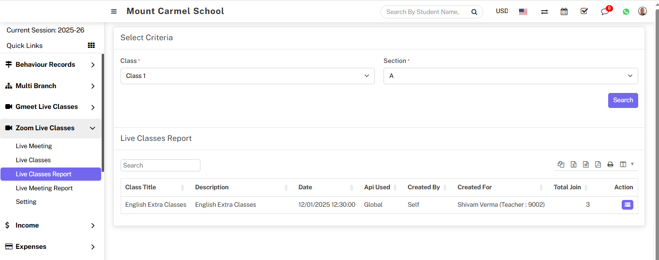Open the Live Classes submenu item
The image size is (659, 260).
click(x=33, y=160)
